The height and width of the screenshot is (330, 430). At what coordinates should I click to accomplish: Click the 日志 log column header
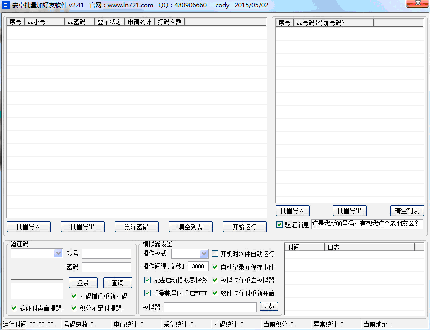click(369, 247)
